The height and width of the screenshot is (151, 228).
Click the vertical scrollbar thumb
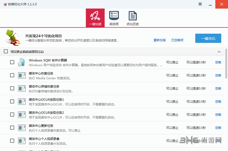(226, 63)
